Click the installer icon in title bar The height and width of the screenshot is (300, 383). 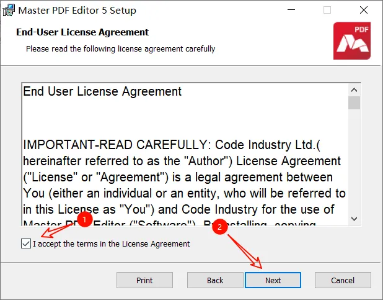(9, 11)
